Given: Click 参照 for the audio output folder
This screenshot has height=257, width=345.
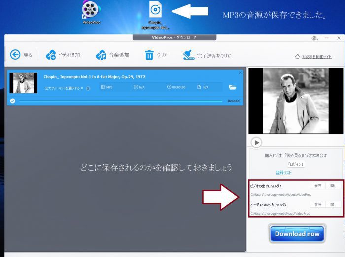Looking at the screenshot, I should pos(318,205).
